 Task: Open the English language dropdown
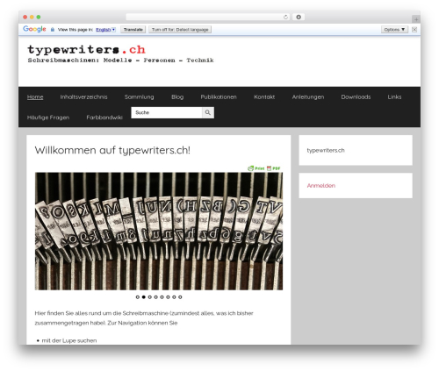pos(105,30)
